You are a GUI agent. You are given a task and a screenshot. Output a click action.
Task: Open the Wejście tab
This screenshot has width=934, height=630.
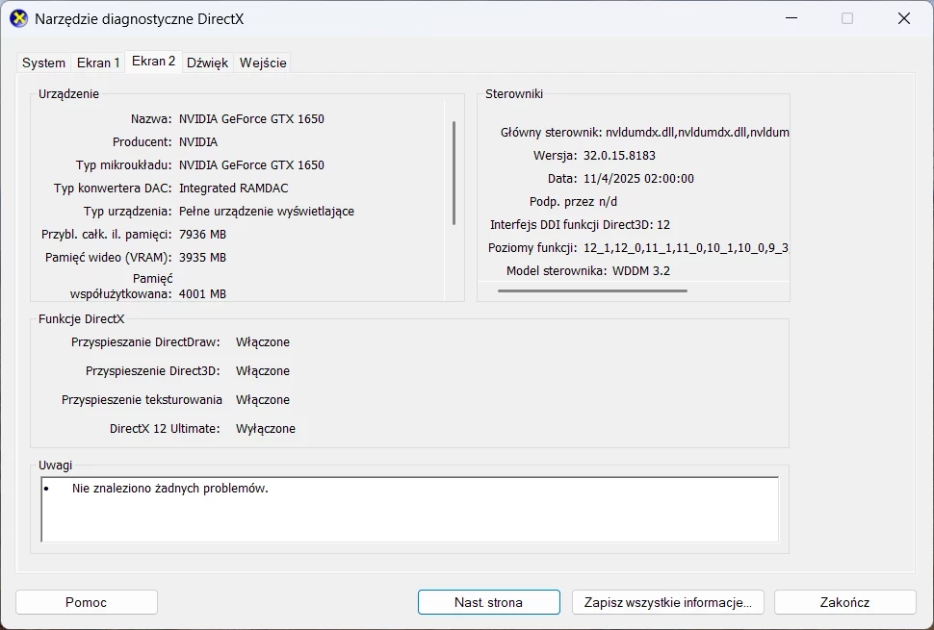pos(263,63)
